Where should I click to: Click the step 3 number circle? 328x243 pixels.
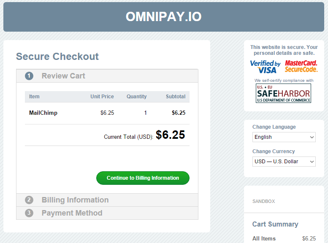[x=29, y=213]
